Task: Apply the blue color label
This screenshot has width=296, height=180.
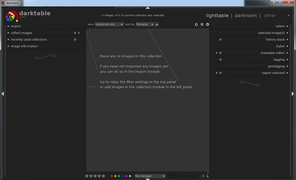Action: [x=123, y=176]
